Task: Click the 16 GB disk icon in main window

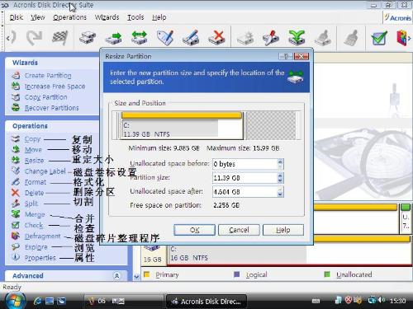Action: tap(151, 248)
